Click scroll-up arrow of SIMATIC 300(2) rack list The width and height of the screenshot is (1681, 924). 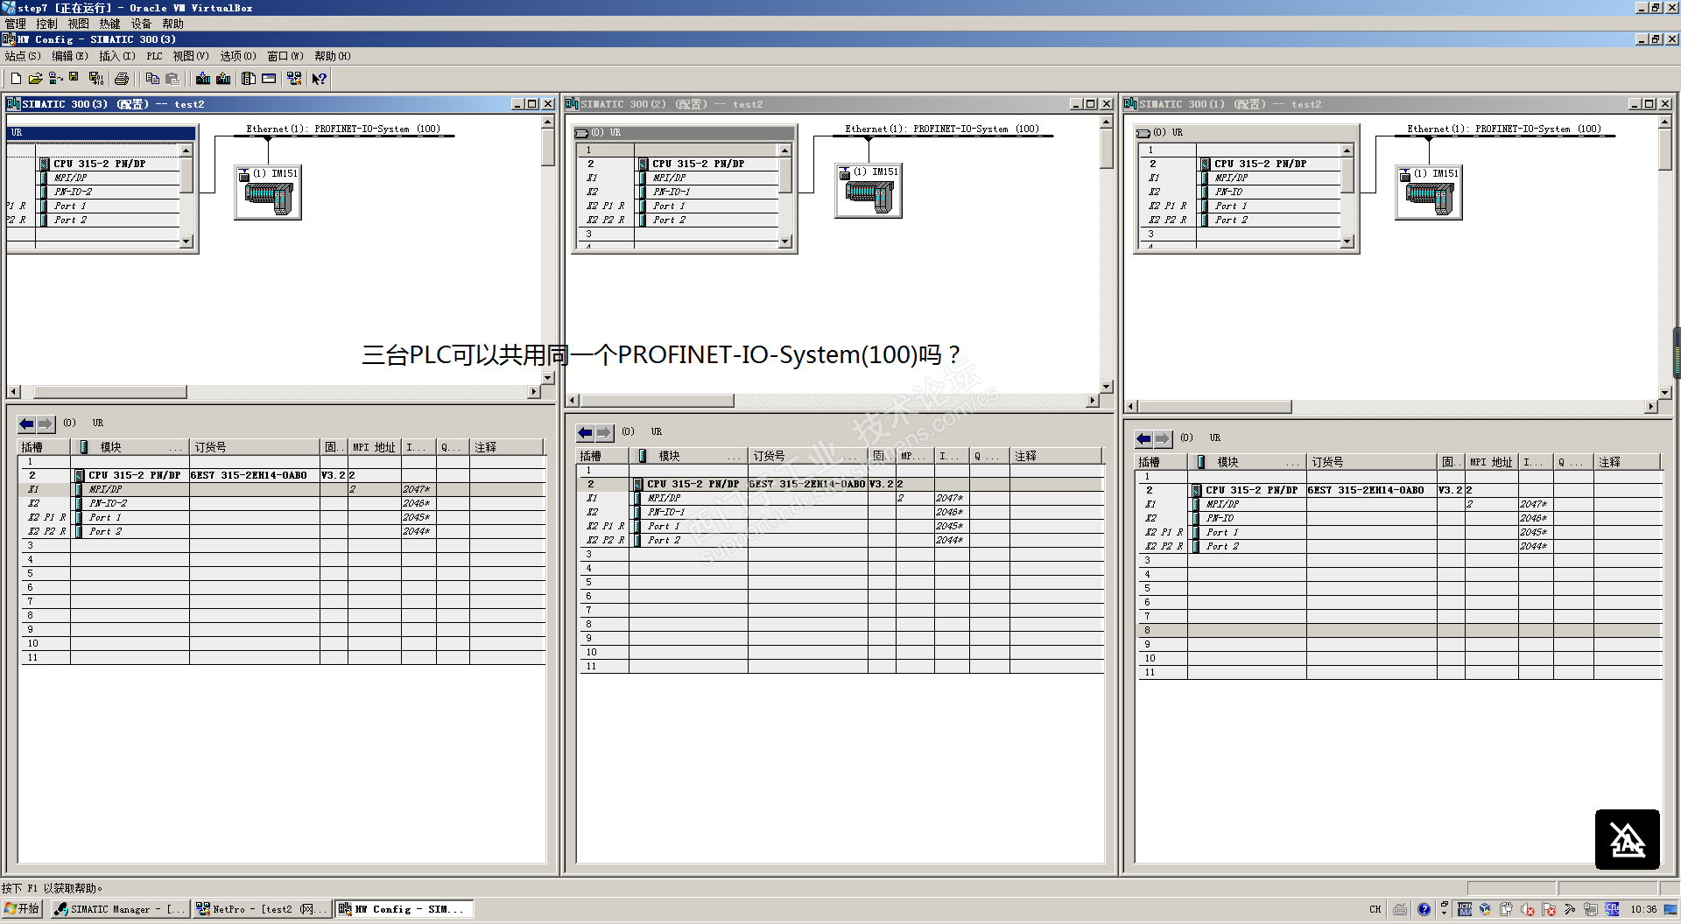[784, 150]
